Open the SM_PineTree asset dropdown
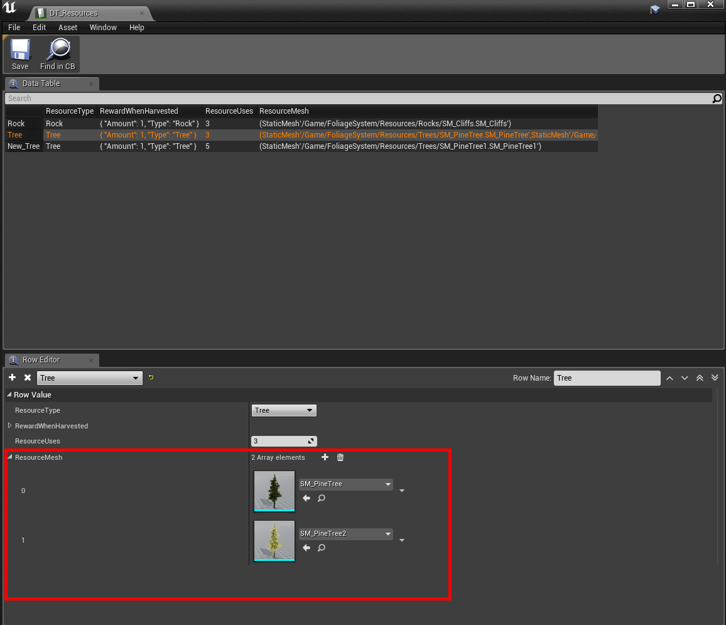The width and height of the screenshot is (726, 625). tap(346, 484)
